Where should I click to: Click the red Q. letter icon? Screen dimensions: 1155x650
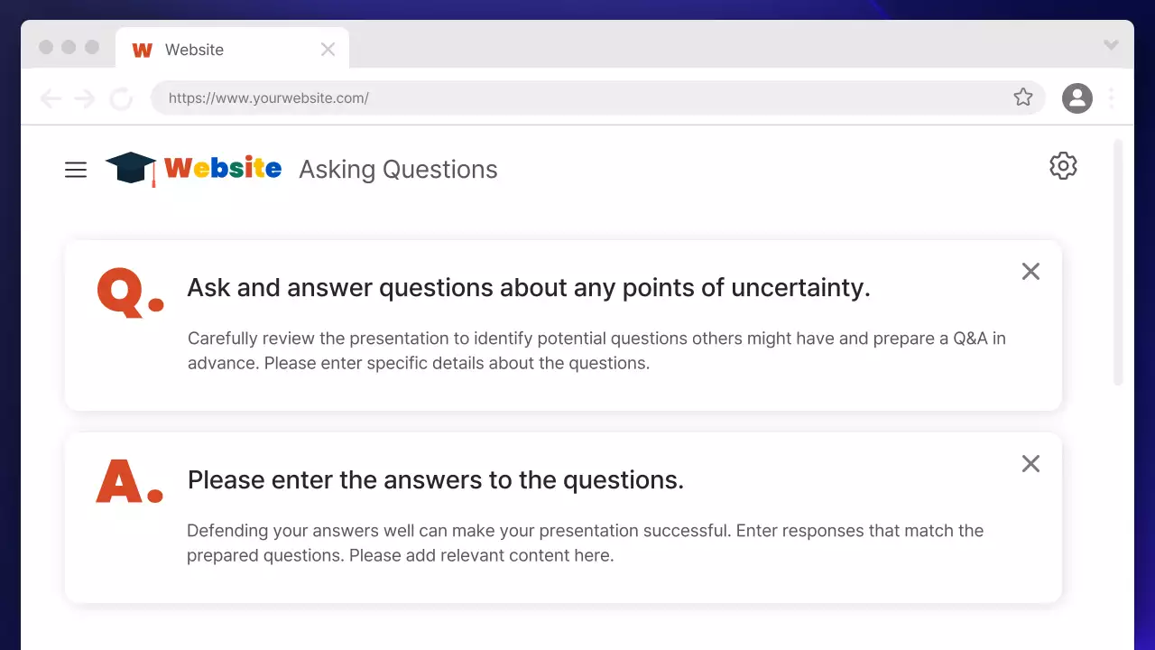pyautogui.click(x=130, y=292)
